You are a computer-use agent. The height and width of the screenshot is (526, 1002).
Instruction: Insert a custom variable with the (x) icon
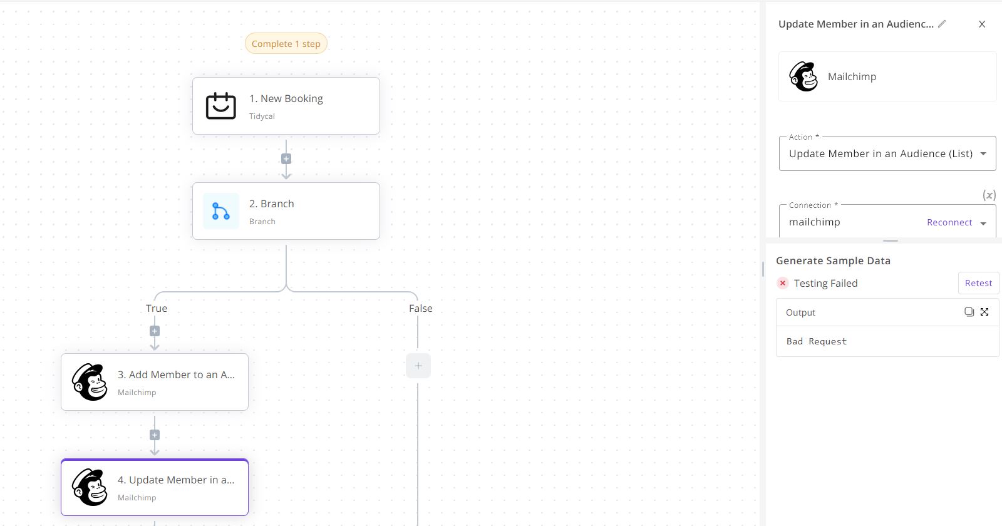(989, 195)
